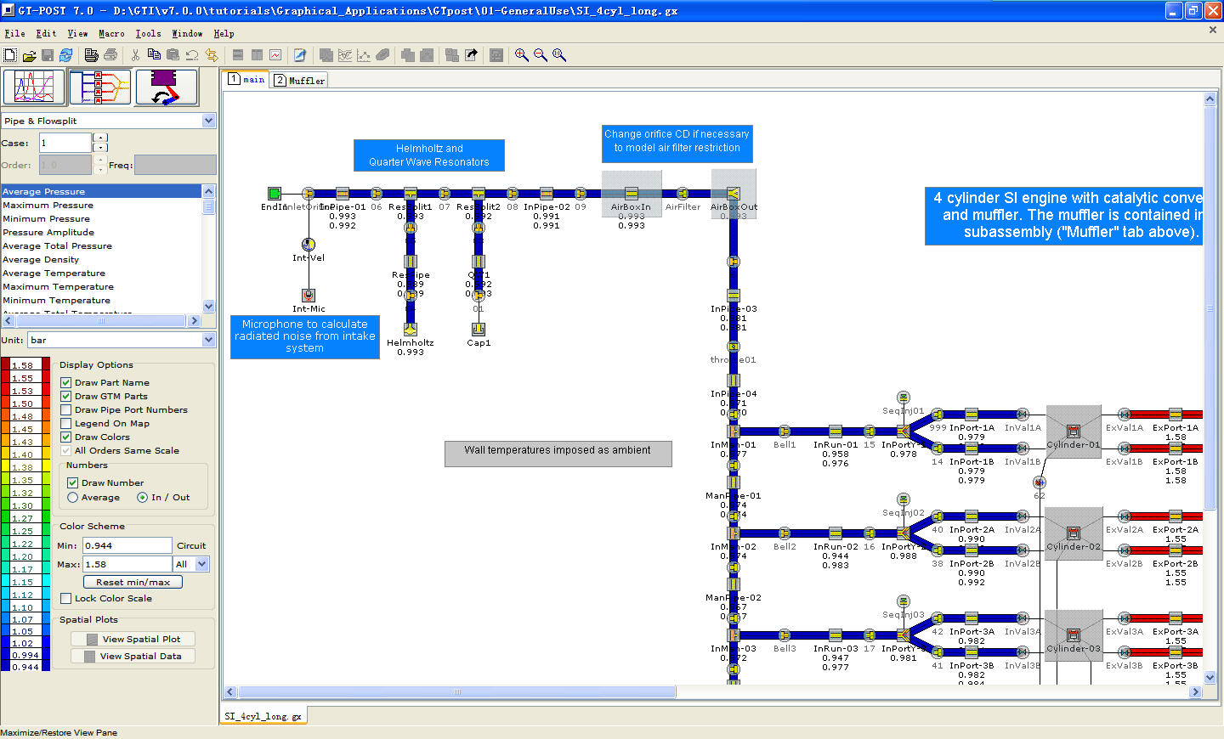Click the Copy icon in toolbar
1224x739 pixels.
click(x=154, y=55)
